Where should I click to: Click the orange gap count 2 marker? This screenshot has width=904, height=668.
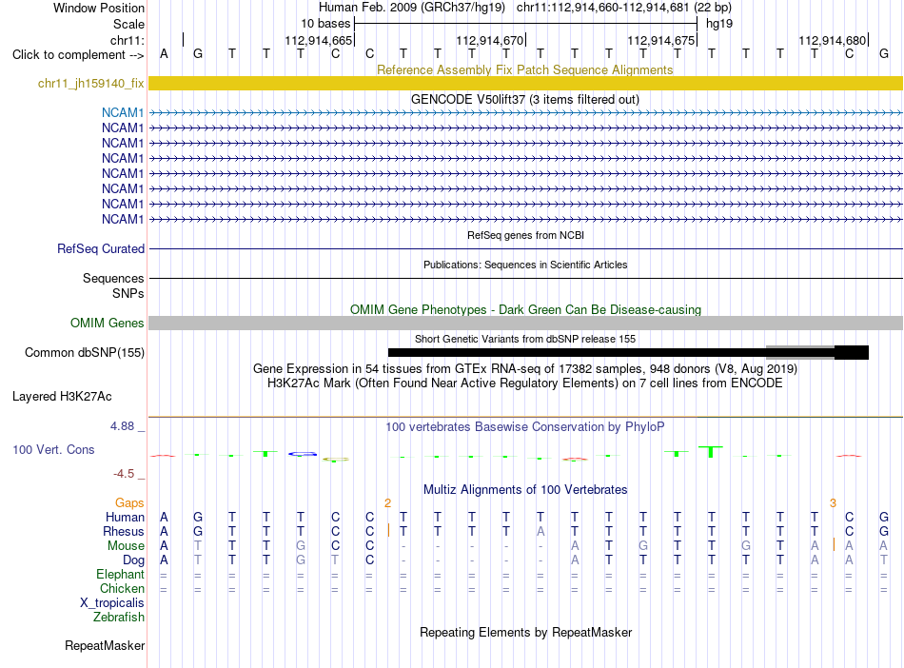[387, 503]
